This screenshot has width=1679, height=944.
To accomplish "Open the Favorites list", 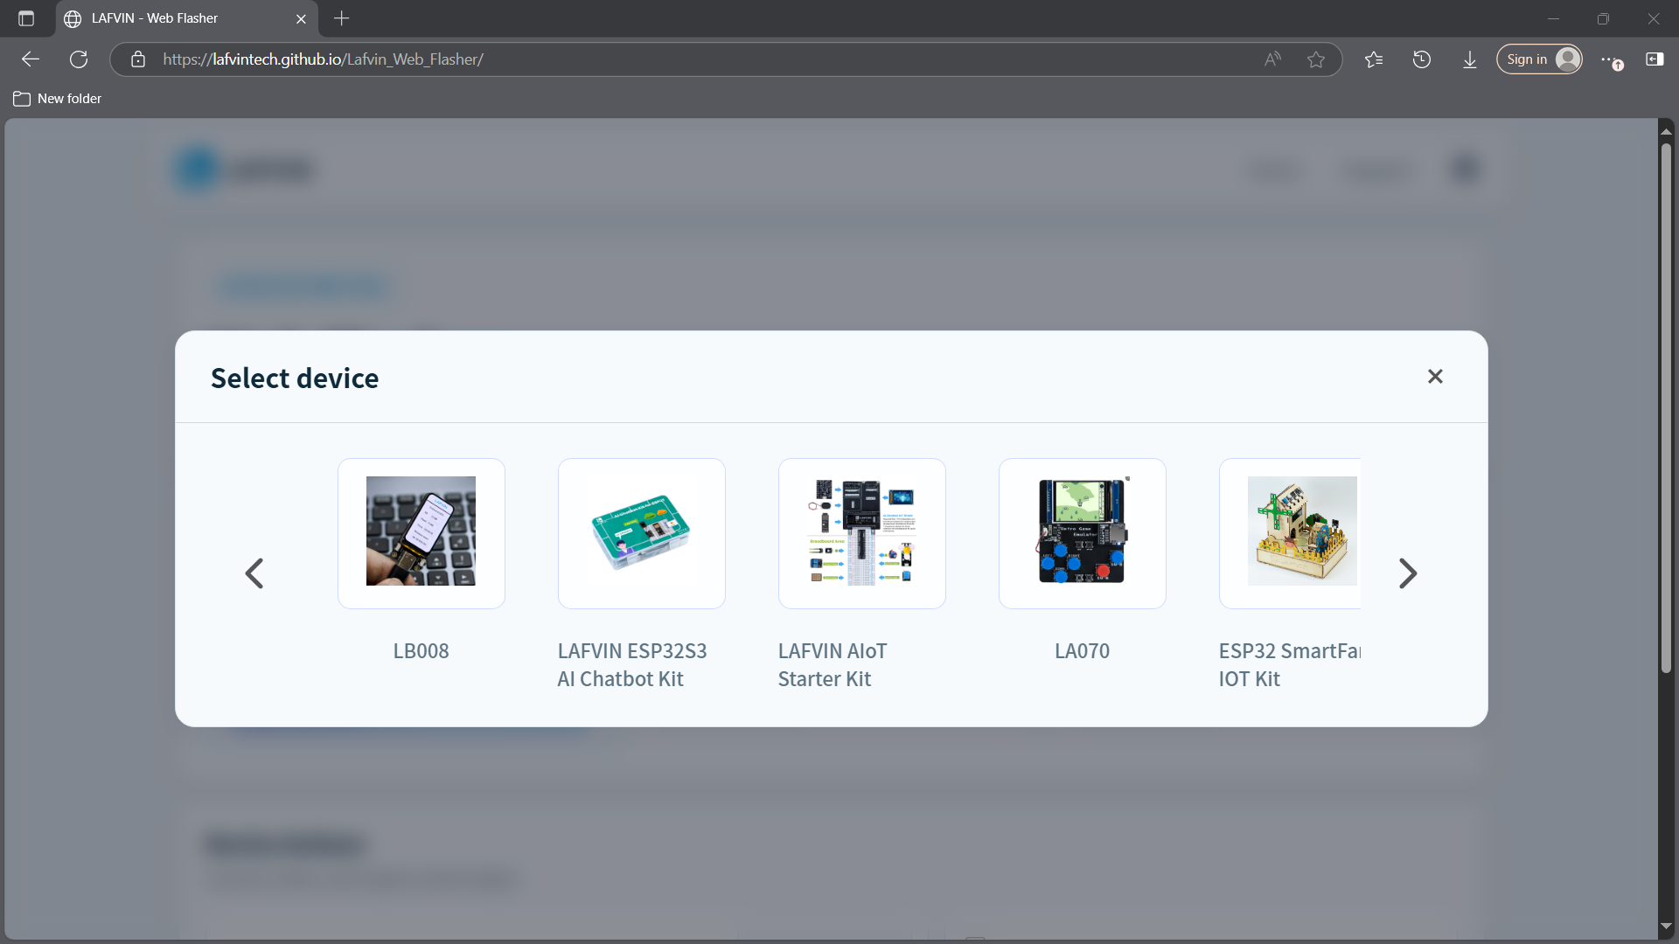I will [x=1374, y=59].
